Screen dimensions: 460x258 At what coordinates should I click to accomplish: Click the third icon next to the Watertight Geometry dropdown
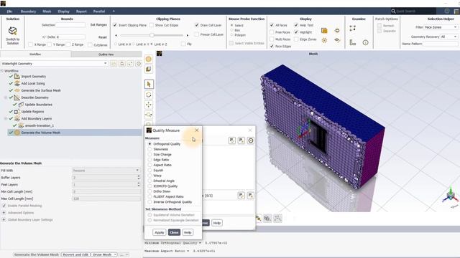pos(130,64)
